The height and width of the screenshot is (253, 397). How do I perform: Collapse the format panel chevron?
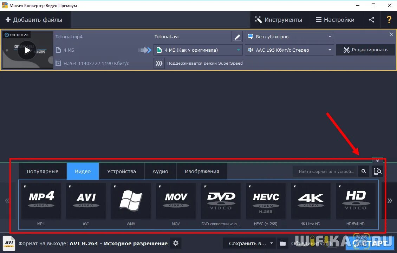coord(377,160)
